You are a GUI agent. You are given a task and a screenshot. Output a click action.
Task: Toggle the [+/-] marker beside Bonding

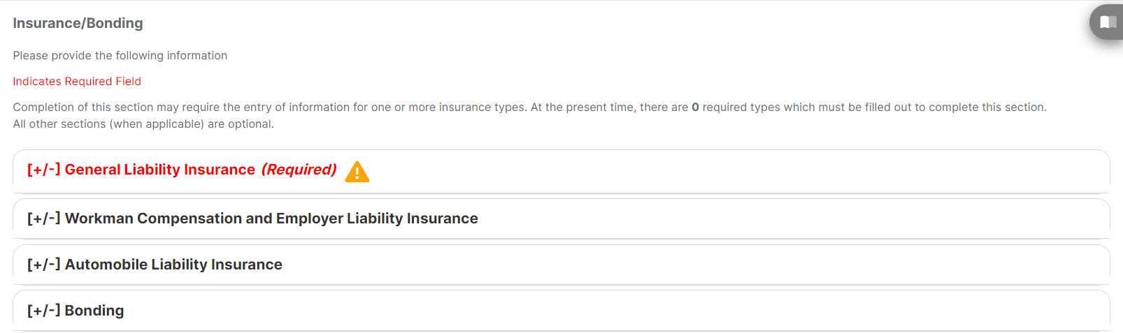click(x=43, y=311)
